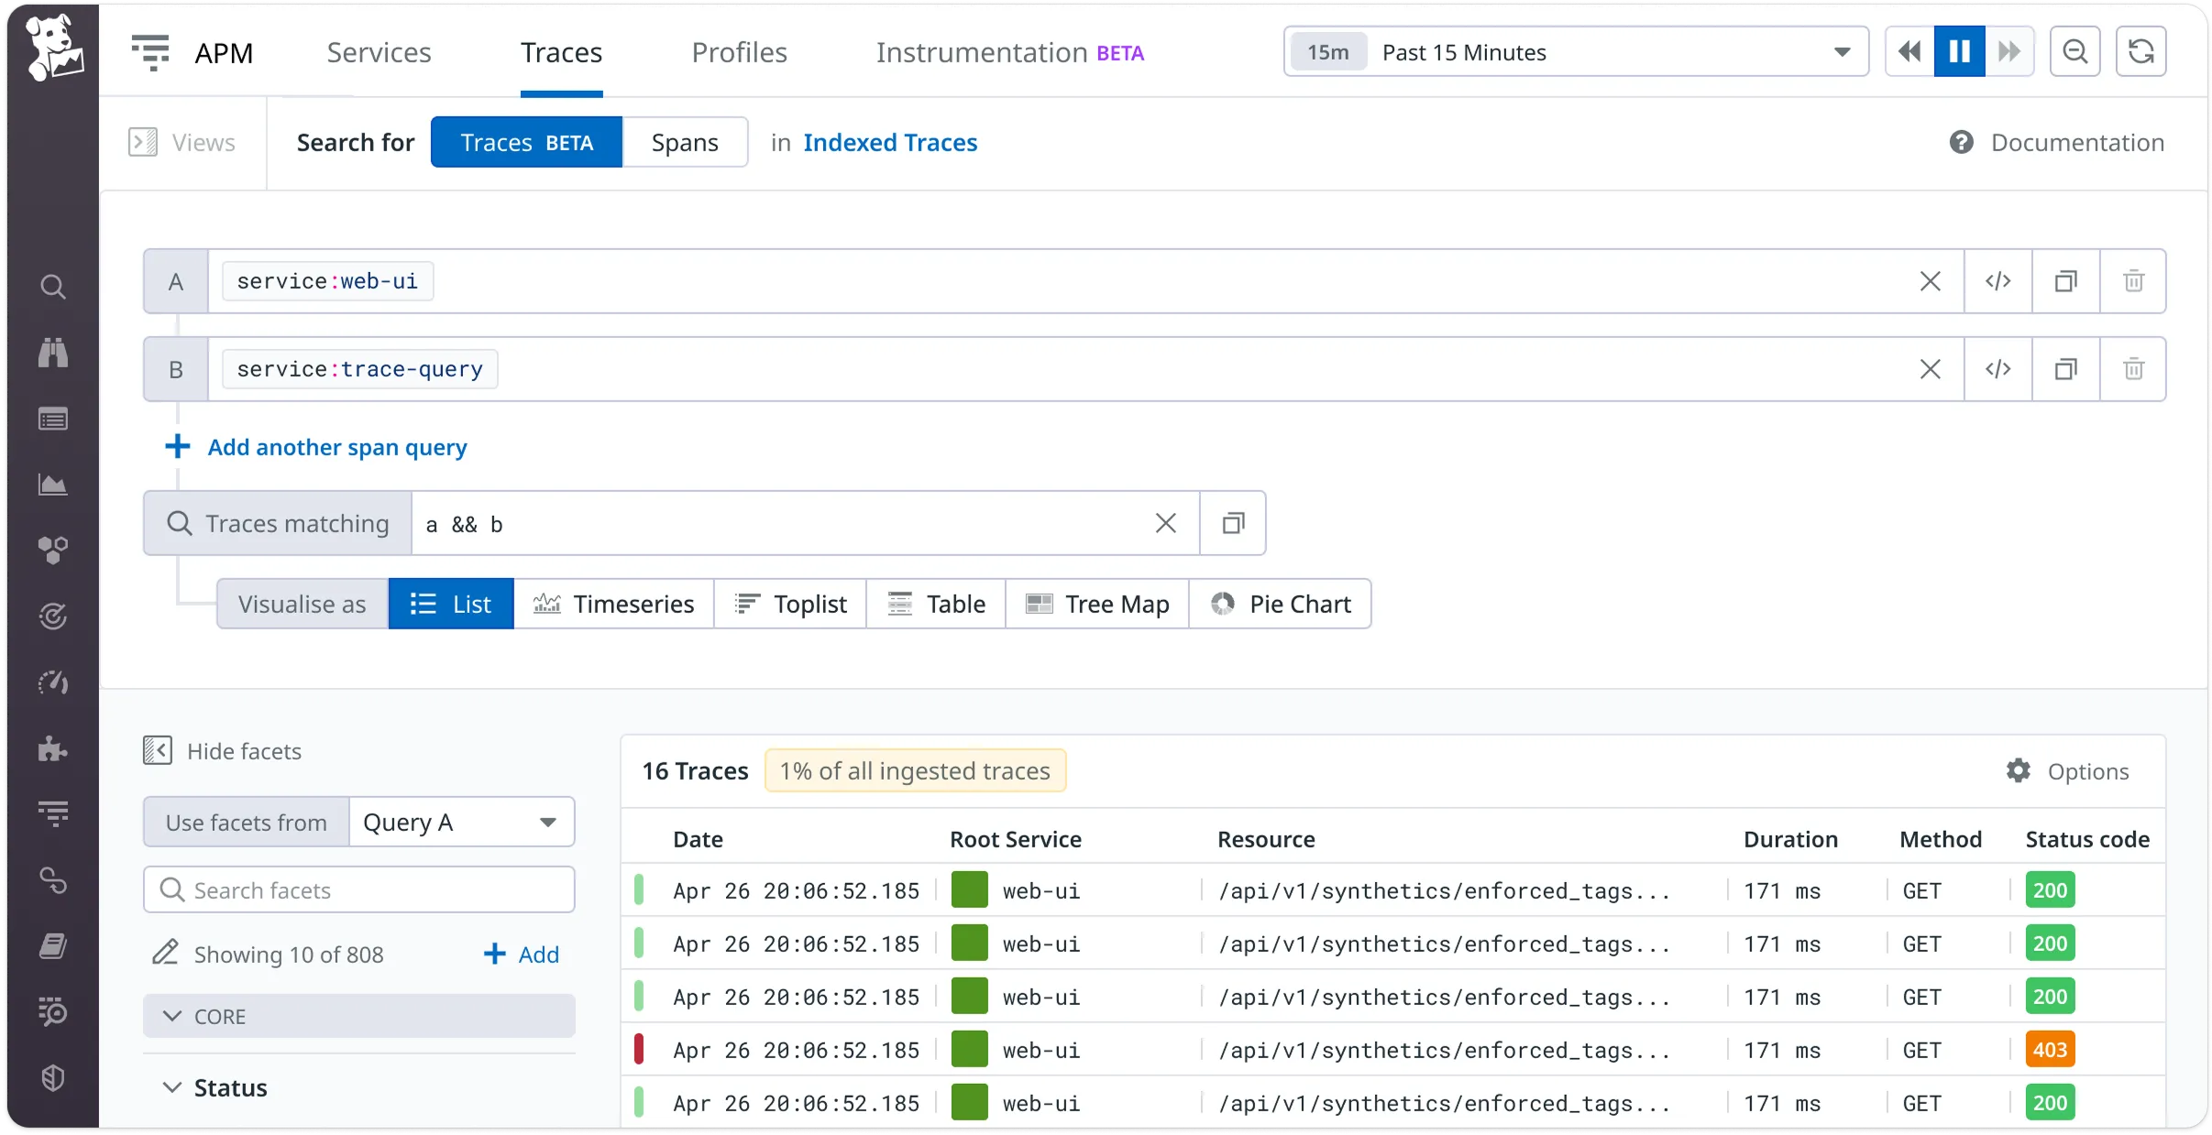Pause the live time range
2212x1135 pixels.
click(x=1958, y=50)
